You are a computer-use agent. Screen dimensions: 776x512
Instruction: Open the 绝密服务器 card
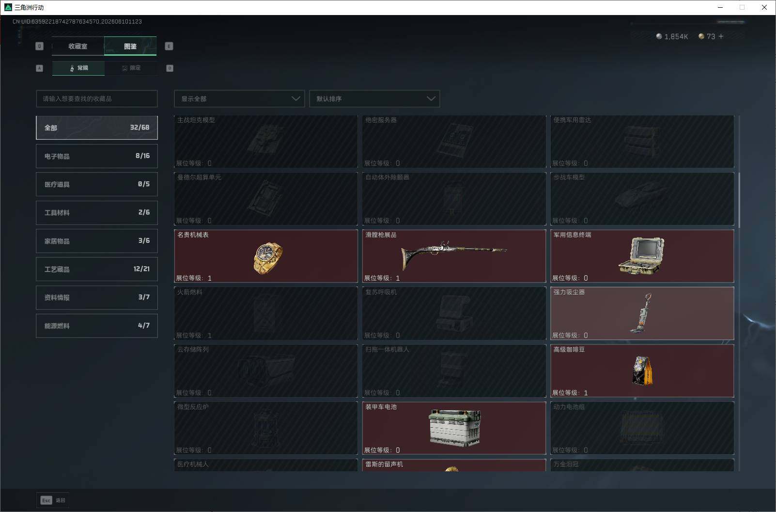pyautogui.click(x=454, y=142)
